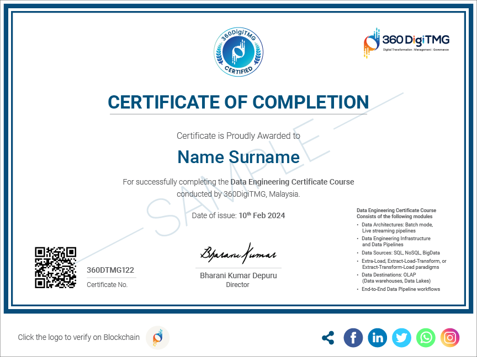This screenshot has width=477, height=357.
Task: Share certificate on LinkedIn
Action: [377, 338]
